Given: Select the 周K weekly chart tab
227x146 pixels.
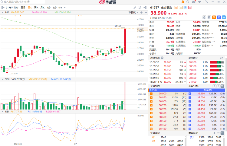Looking at the screenshot, I should coord(36,7).
